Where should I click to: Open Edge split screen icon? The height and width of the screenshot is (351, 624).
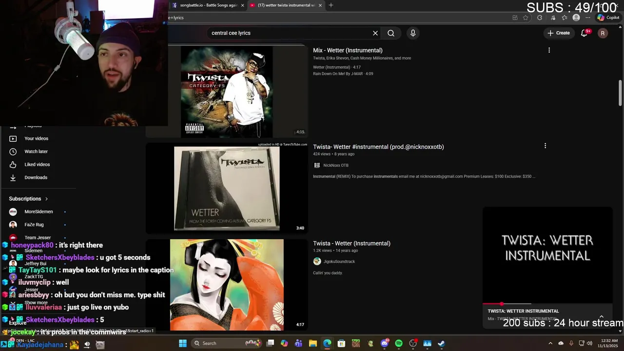coord(515,18)
